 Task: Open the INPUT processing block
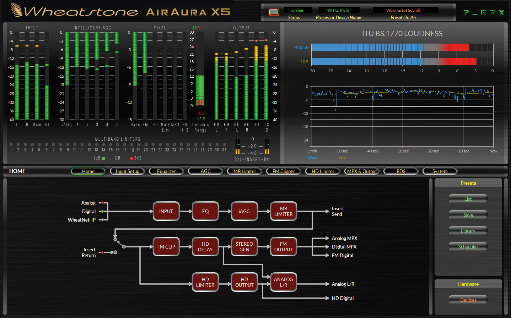[166, 211]
